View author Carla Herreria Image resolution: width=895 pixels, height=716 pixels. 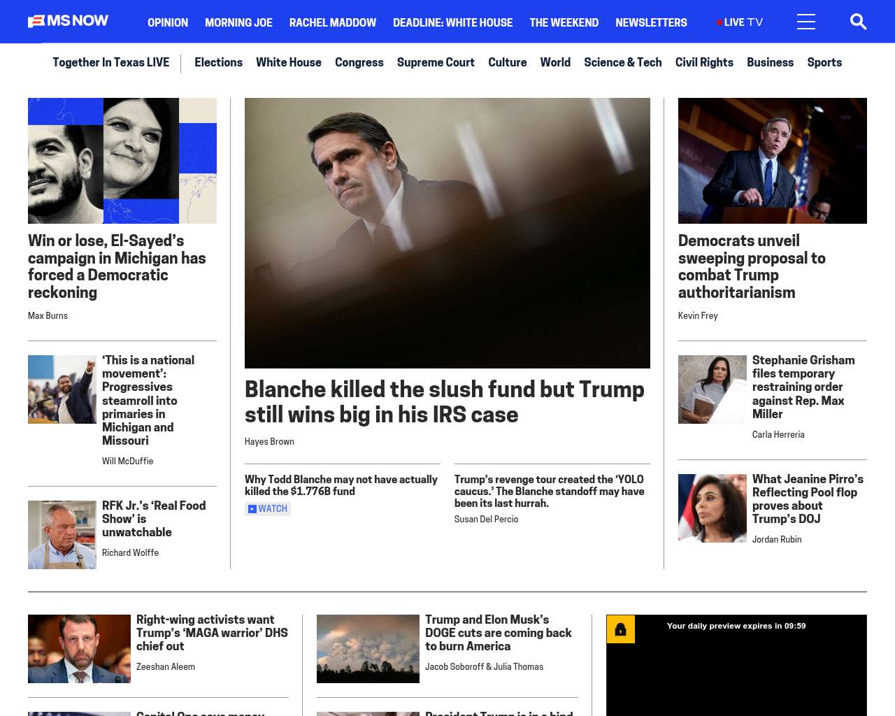point(778,435)
